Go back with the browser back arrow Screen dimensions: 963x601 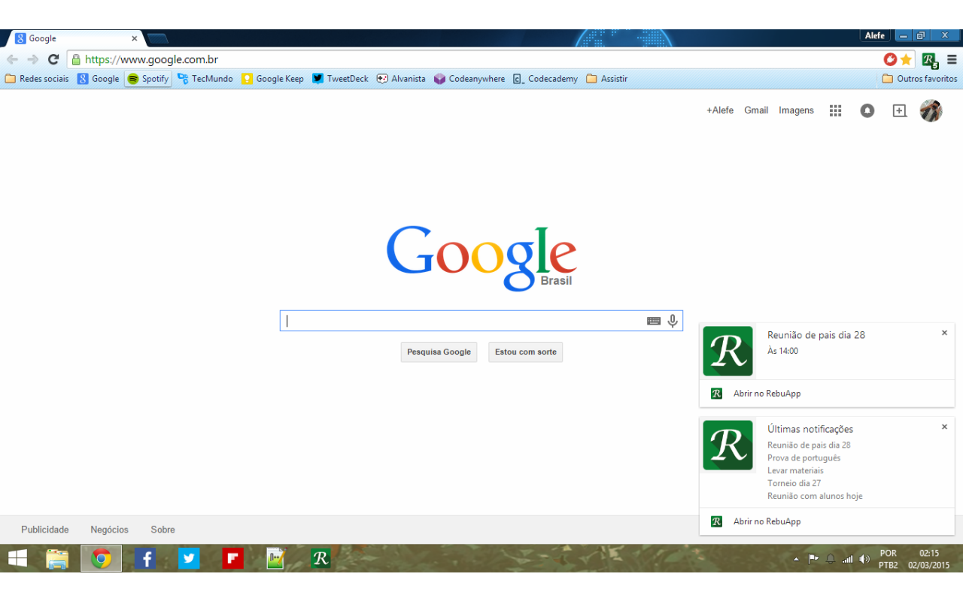point(12,59)
